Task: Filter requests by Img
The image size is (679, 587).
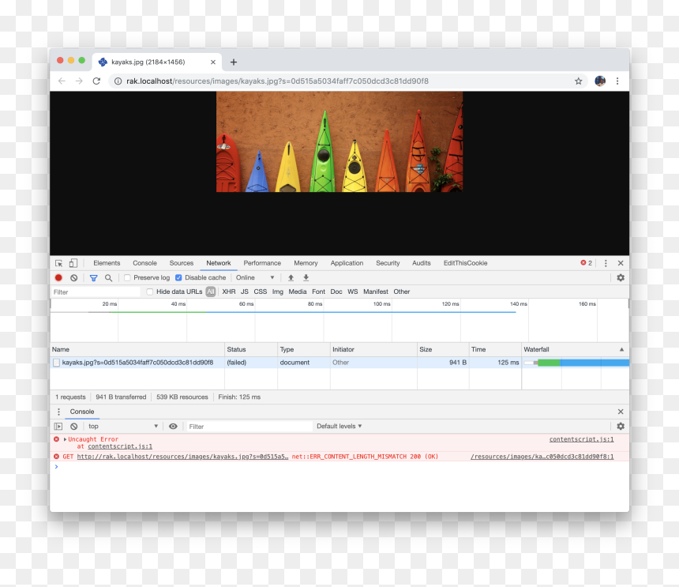Action: 278,292
